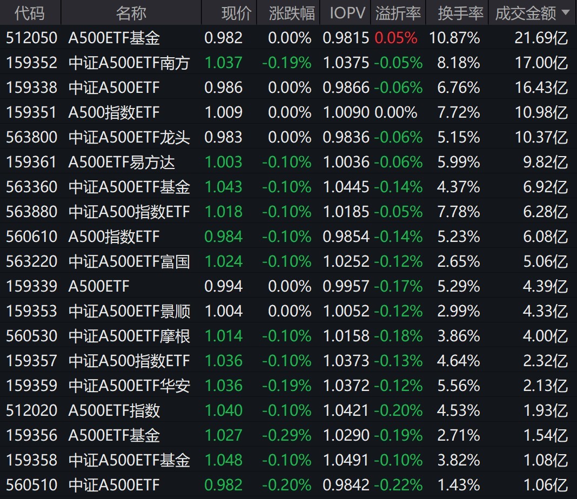Click -0.20% change in 560510 row
Screen dimensions: 577x499
[x=287, y=485]
